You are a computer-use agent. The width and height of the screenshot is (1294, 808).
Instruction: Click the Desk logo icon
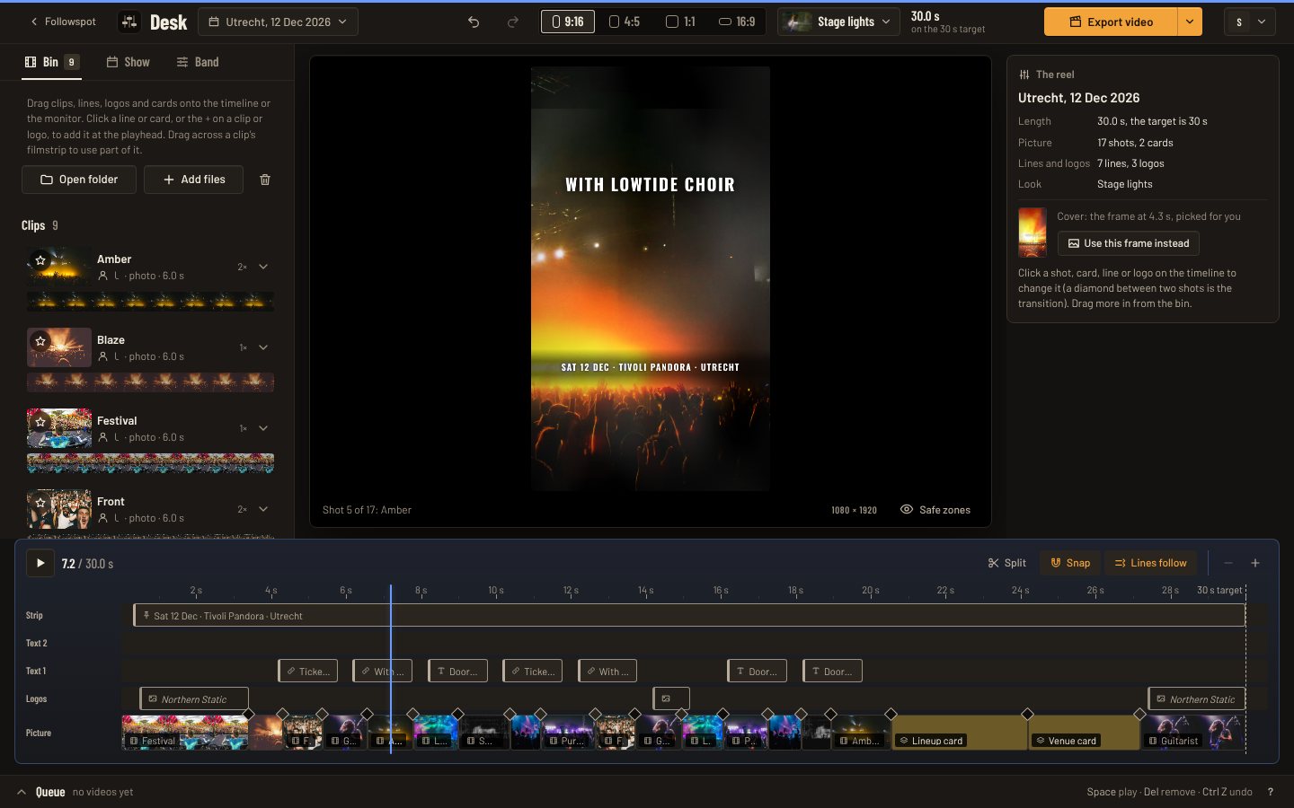(x=129, y=22)
